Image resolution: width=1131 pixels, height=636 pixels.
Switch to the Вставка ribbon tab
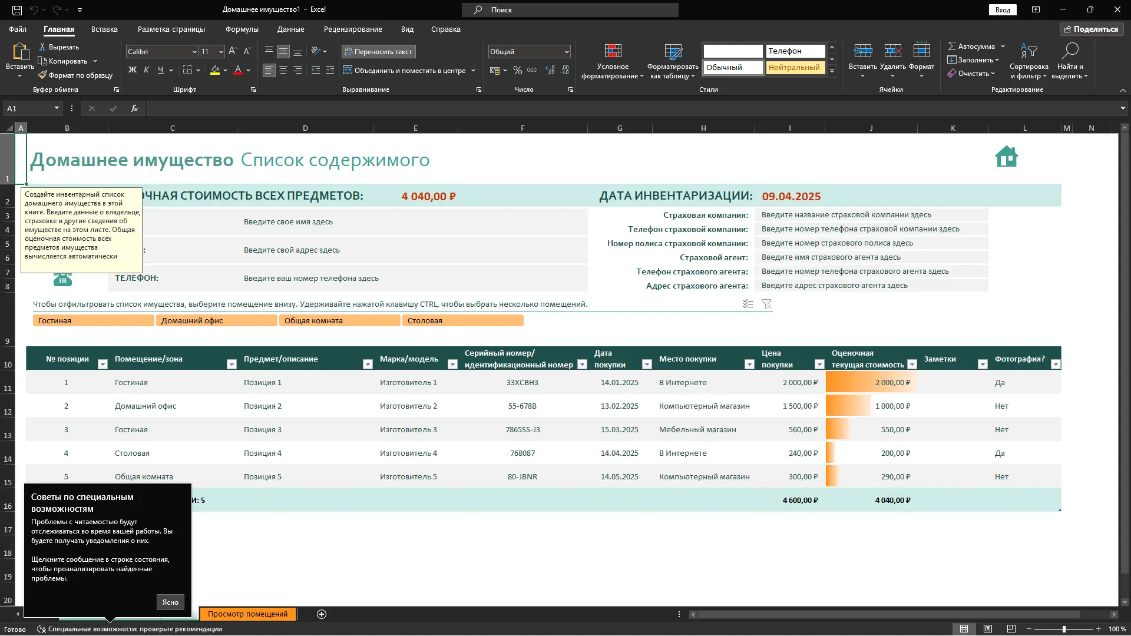point(104,29)
